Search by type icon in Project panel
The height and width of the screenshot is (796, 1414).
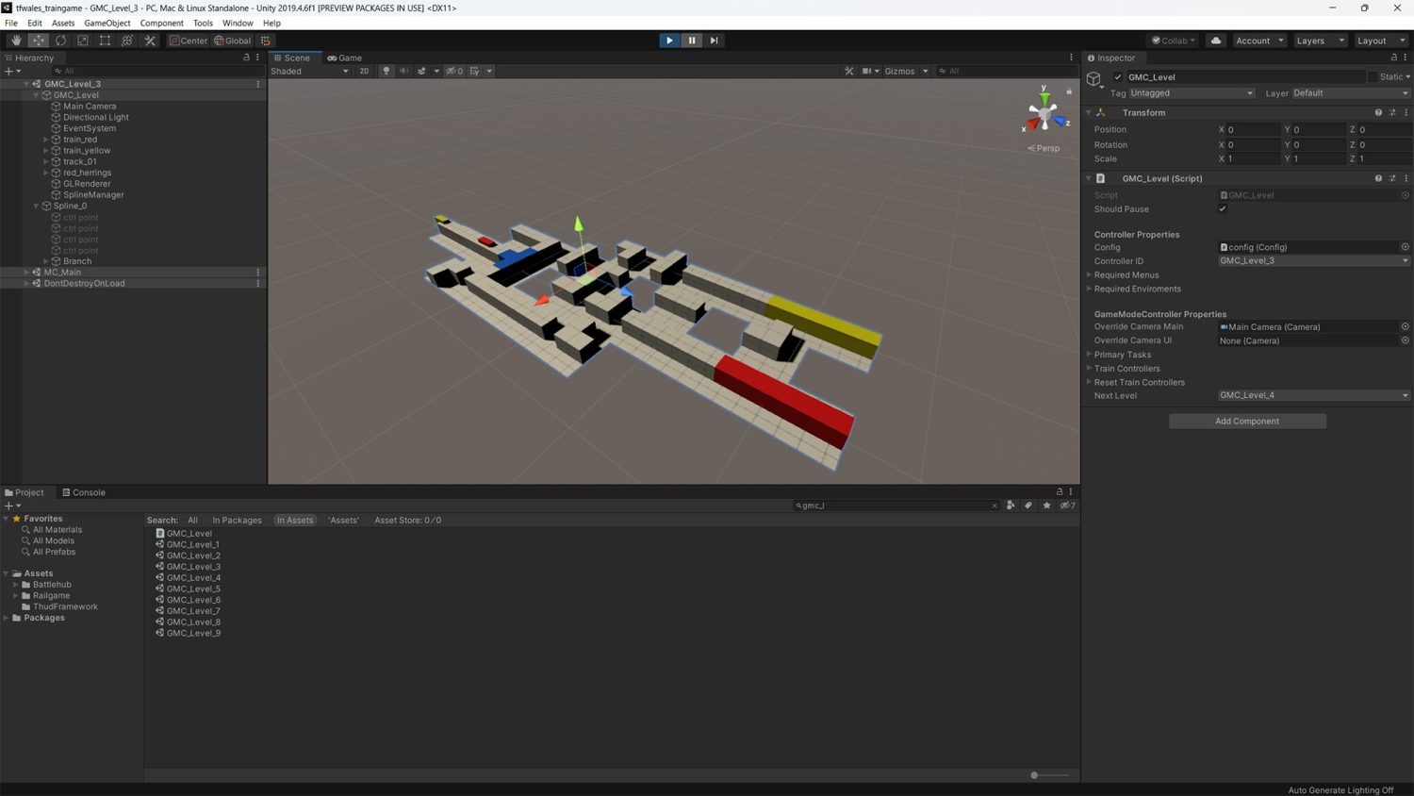1011,506
